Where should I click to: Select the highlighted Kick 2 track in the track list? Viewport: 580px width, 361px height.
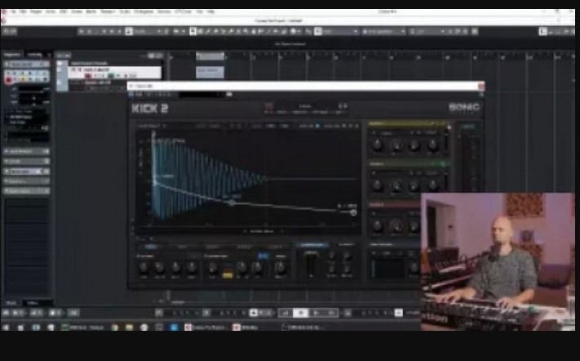115,72
